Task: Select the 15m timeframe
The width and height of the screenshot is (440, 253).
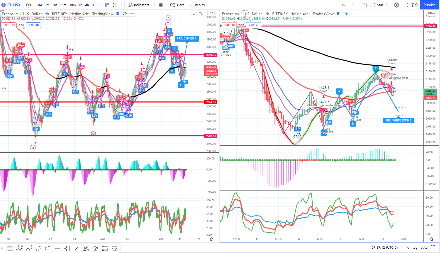Action: tap(63, 5)
